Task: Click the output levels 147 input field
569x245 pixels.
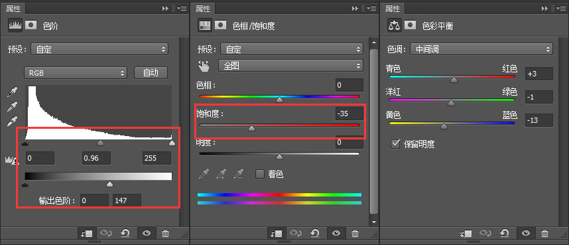Action: [x=127, y=201]
